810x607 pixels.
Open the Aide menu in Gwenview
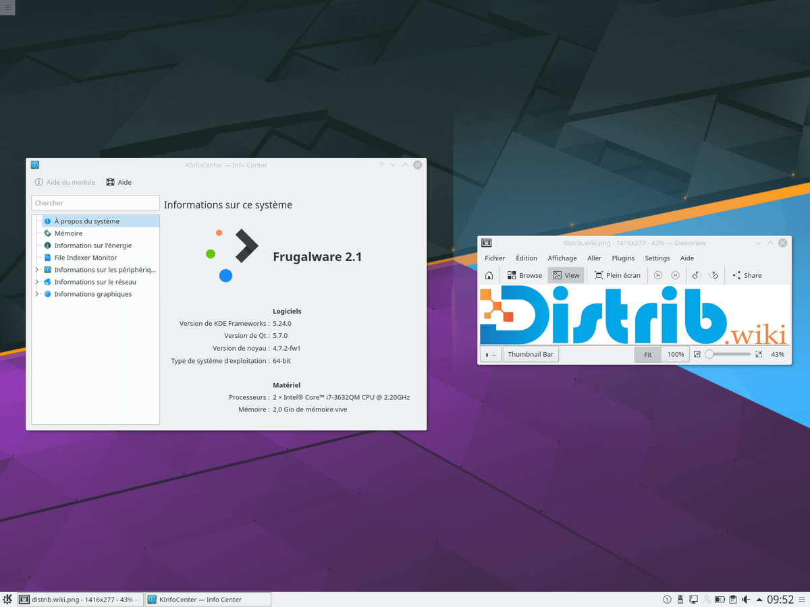click(687, 258)
